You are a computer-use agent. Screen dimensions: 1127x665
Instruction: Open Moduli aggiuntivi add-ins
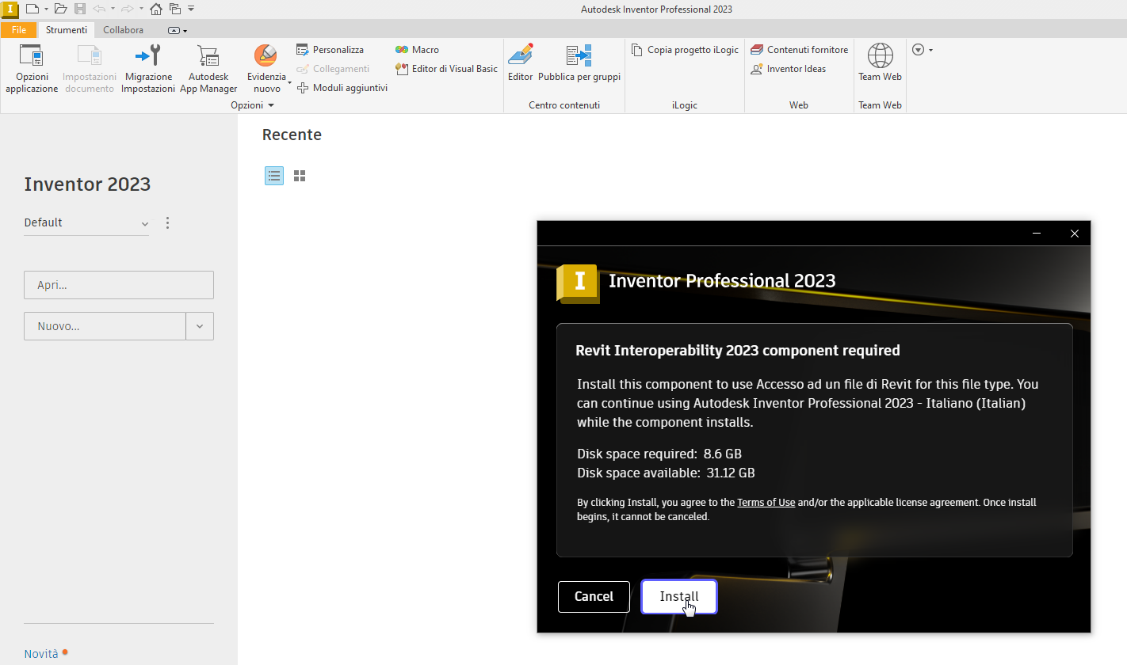[x=342, y=88]
